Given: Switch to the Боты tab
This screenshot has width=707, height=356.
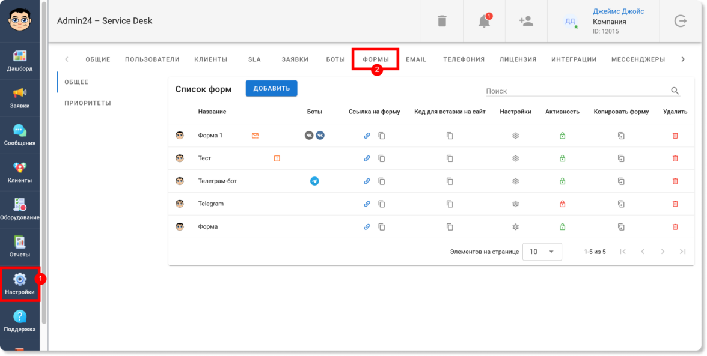Looking at the screenshot, I should [x=335, y=59].
